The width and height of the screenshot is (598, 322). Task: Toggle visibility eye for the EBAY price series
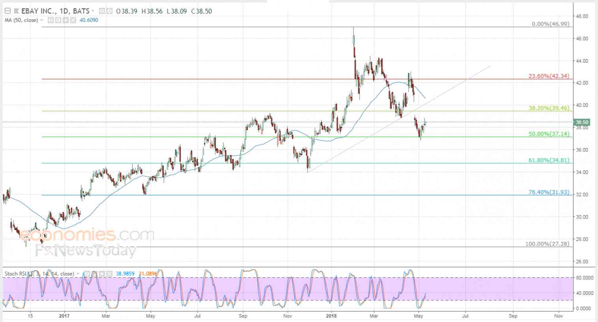(x=101, y=11)
